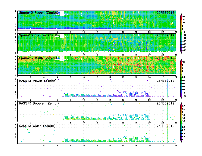Click the 'Spano13 Doppler (Zenith)' panel title

point(40,35)
